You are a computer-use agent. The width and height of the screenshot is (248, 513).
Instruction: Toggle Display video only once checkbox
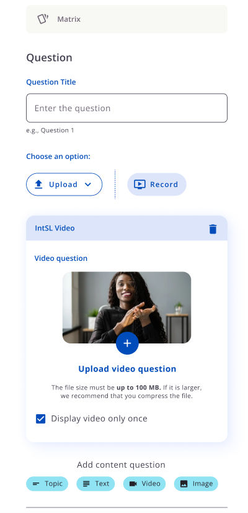40,419
